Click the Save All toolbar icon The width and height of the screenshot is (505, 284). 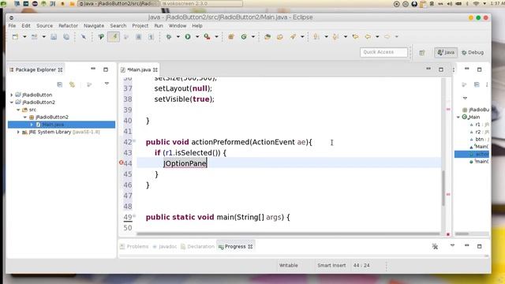pyautogui.click(x=66, y=37)
